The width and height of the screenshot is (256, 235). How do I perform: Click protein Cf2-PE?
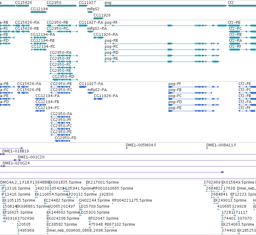point(247,87)
